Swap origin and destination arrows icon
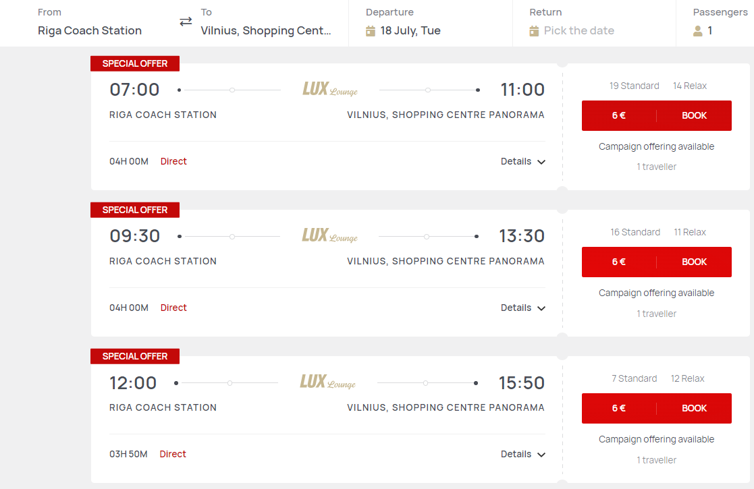 [x=186, y=22]
